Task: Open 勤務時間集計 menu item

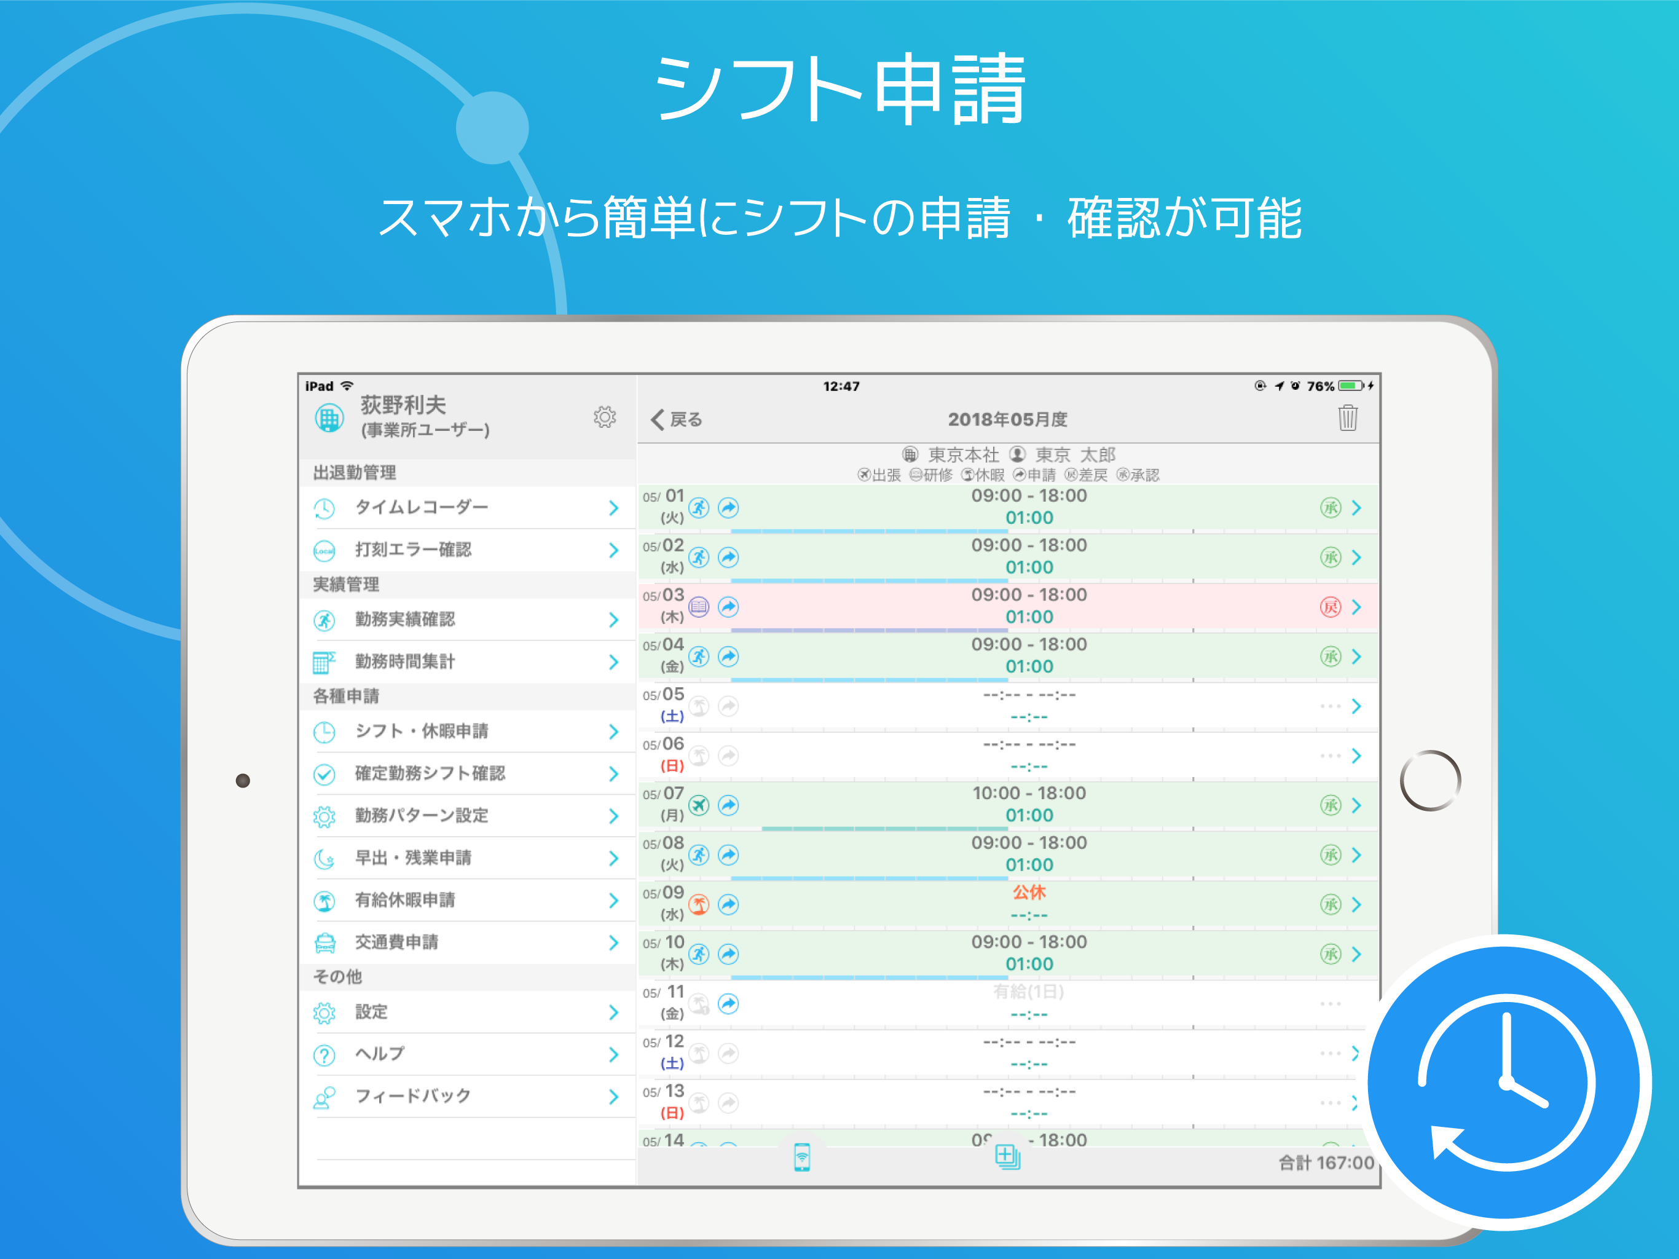Action: click(x=468, y=662)
